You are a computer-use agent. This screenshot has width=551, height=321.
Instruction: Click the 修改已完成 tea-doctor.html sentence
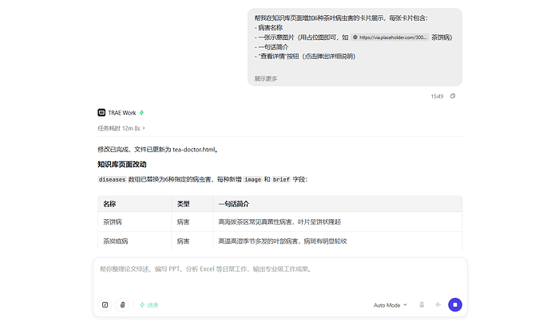coord(158,149)
